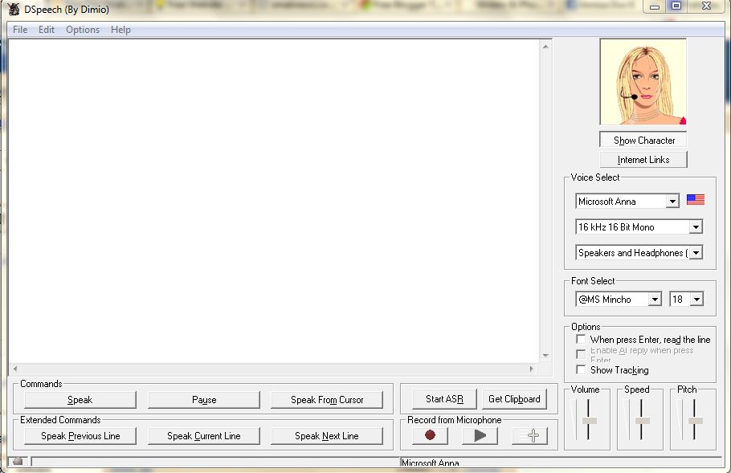Click the character portrait image
731x473 pixels.
643,82
